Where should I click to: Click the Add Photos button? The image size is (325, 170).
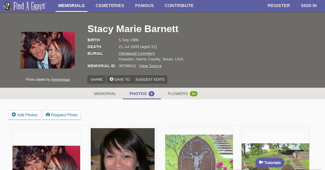click(25, 115)
